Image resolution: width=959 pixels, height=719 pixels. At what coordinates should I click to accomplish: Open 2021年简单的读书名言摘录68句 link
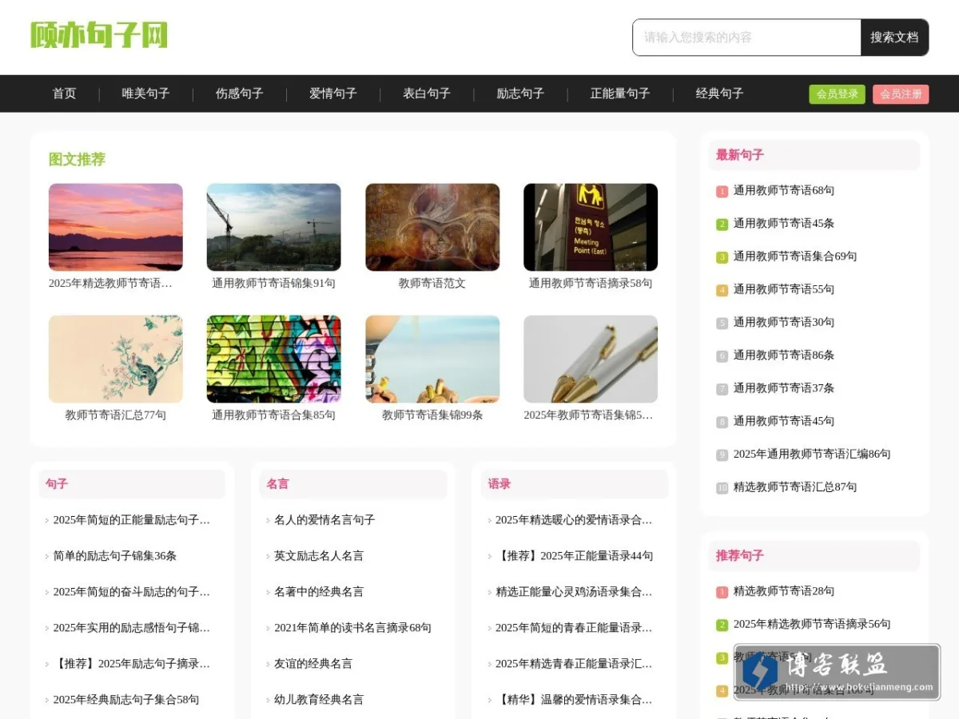tap(352, 628)
